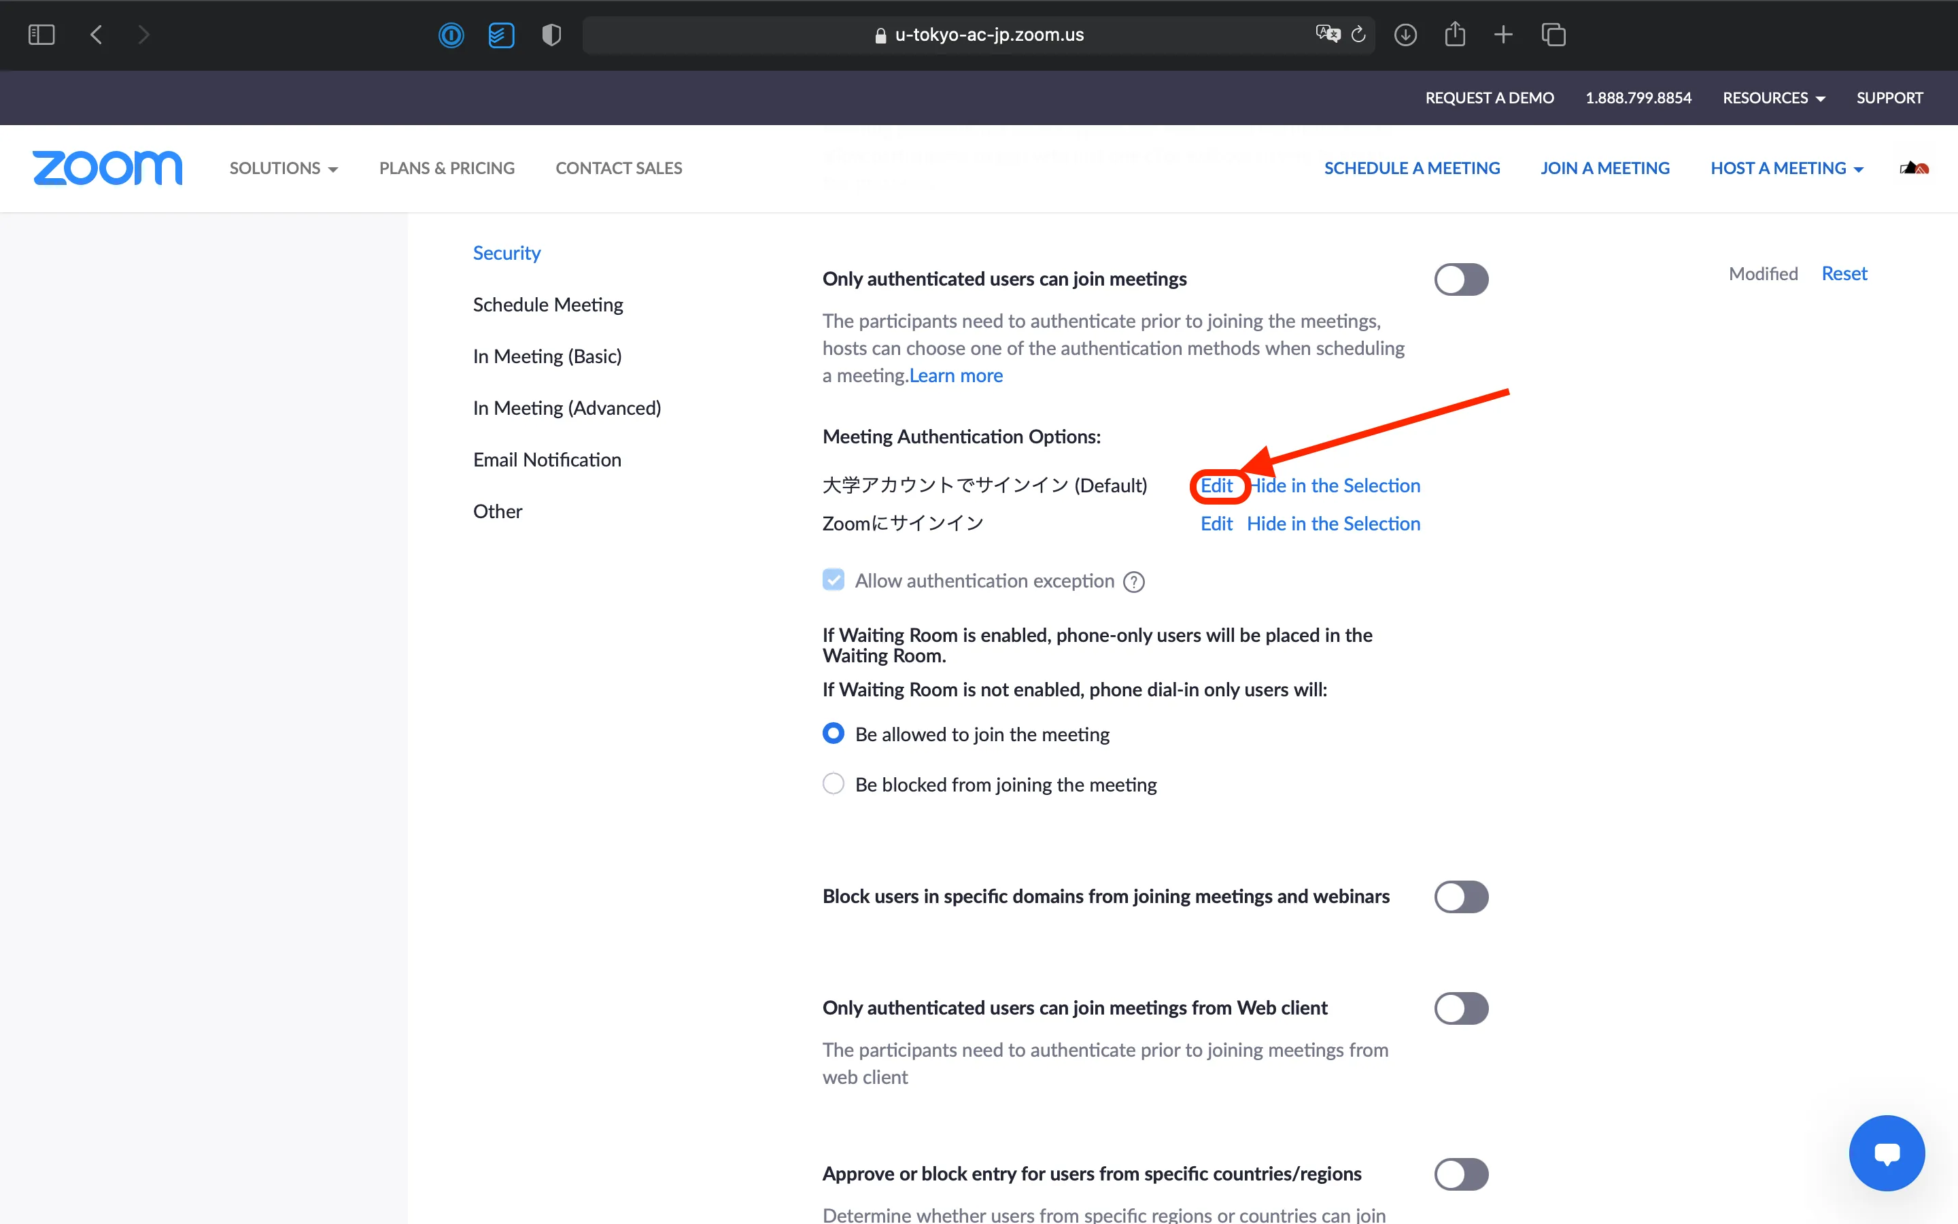Enable only authenticated users can join meetings
The image size is (1958, 1224).
click(1460, 279)
